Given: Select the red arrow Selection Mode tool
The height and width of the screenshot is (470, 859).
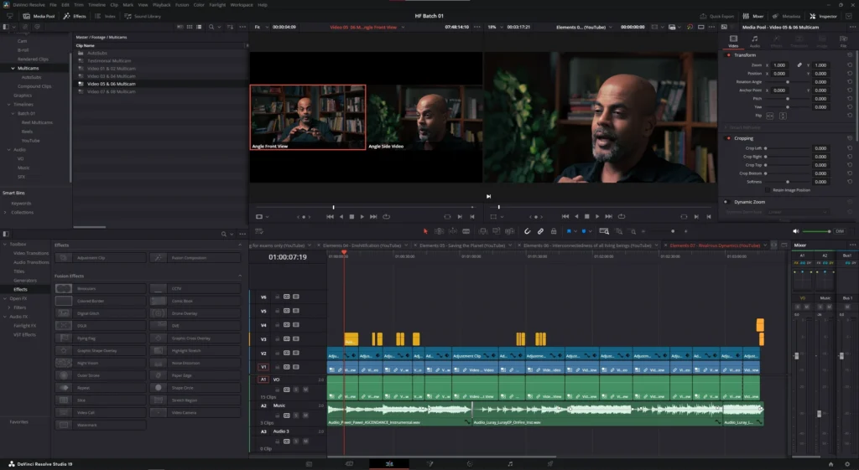Looking at the screenshot, I should coord(425,231).
